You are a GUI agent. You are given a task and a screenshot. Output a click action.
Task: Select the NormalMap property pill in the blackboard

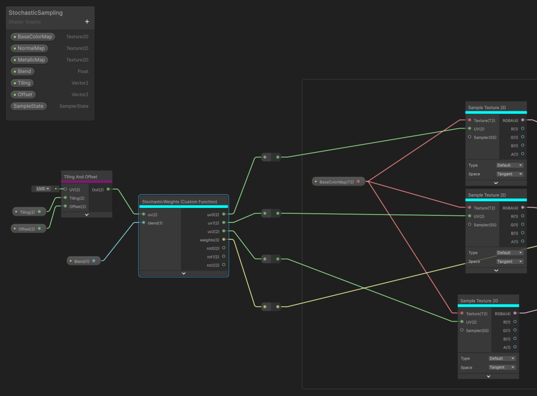(29, 48)
